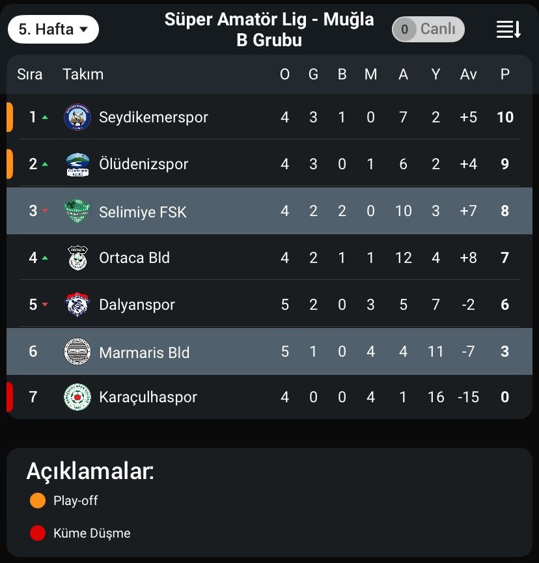Toggle the Canlı live switch
The height and width of the screenshot is (563, 539).
tap(428, 29)
